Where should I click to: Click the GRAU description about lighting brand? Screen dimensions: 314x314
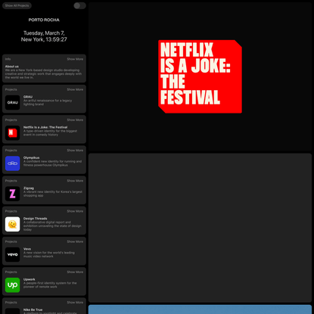click(x=48, y=102)
